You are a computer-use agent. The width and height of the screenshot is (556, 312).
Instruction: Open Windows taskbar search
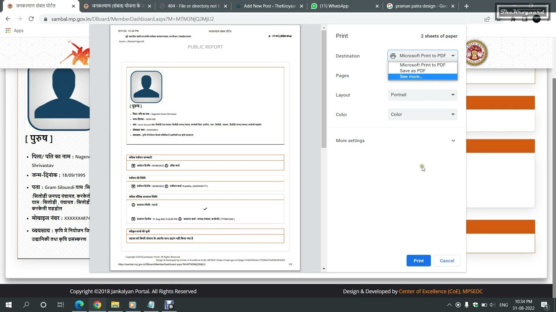[26, 305]
